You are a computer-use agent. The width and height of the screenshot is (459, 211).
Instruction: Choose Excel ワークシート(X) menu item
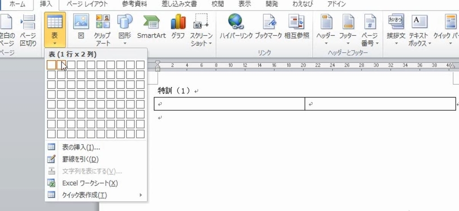tap(96, 183)
